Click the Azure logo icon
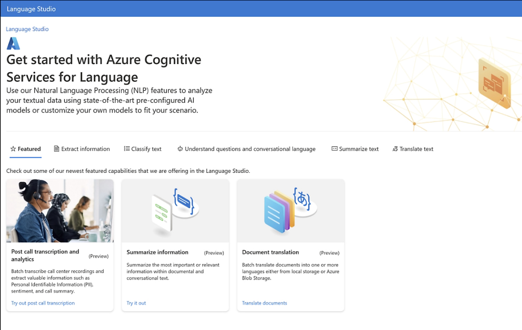This screenshot has height=330, width=522. [x=13, y=44]
